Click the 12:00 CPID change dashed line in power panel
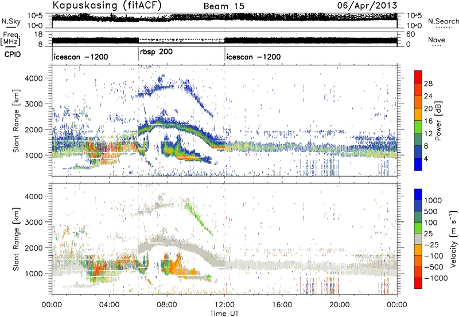The width and height of the screenshot is (459, 317). pyautogui.click(x=225, y=121)
